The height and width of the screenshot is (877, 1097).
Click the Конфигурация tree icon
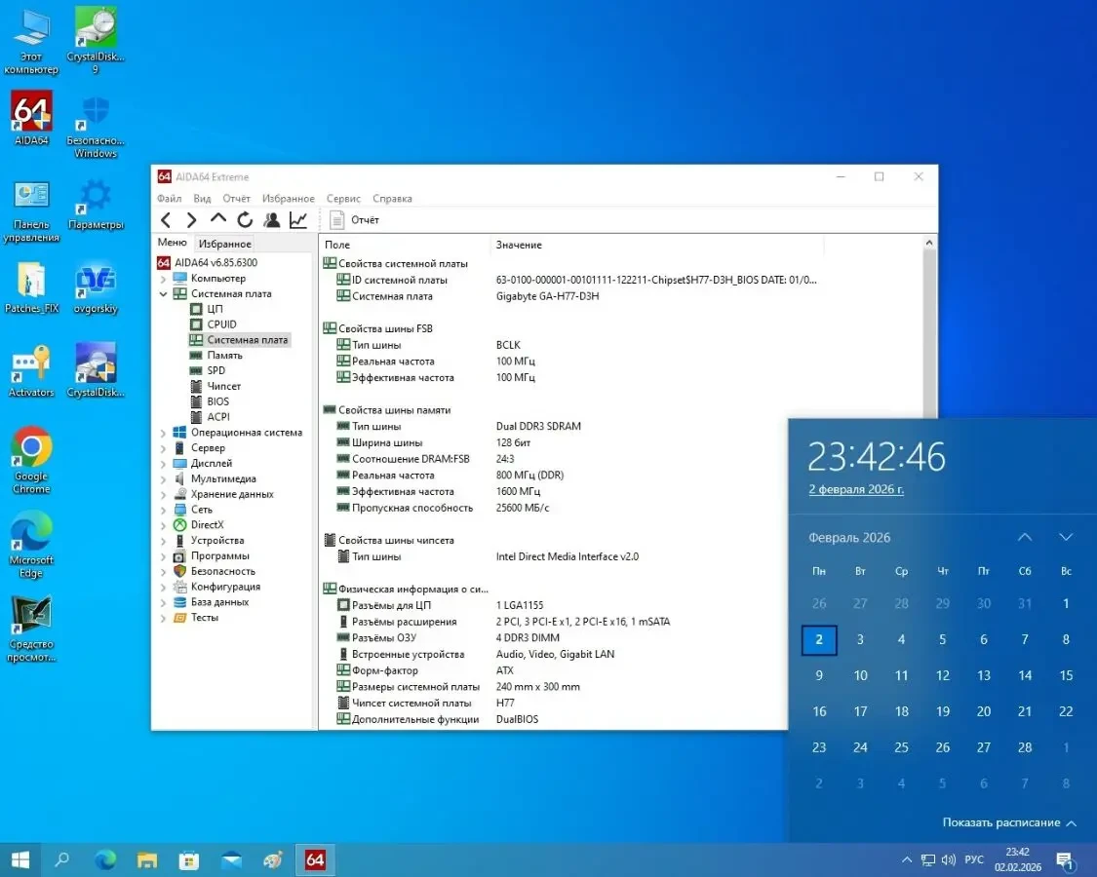point(179,587)
